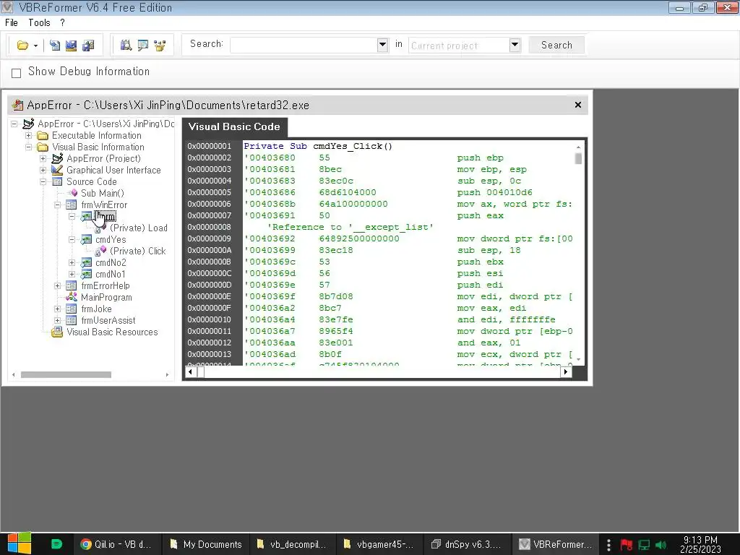Select the (Private) Load procedure
740x555 pixels.
(138, 228)
